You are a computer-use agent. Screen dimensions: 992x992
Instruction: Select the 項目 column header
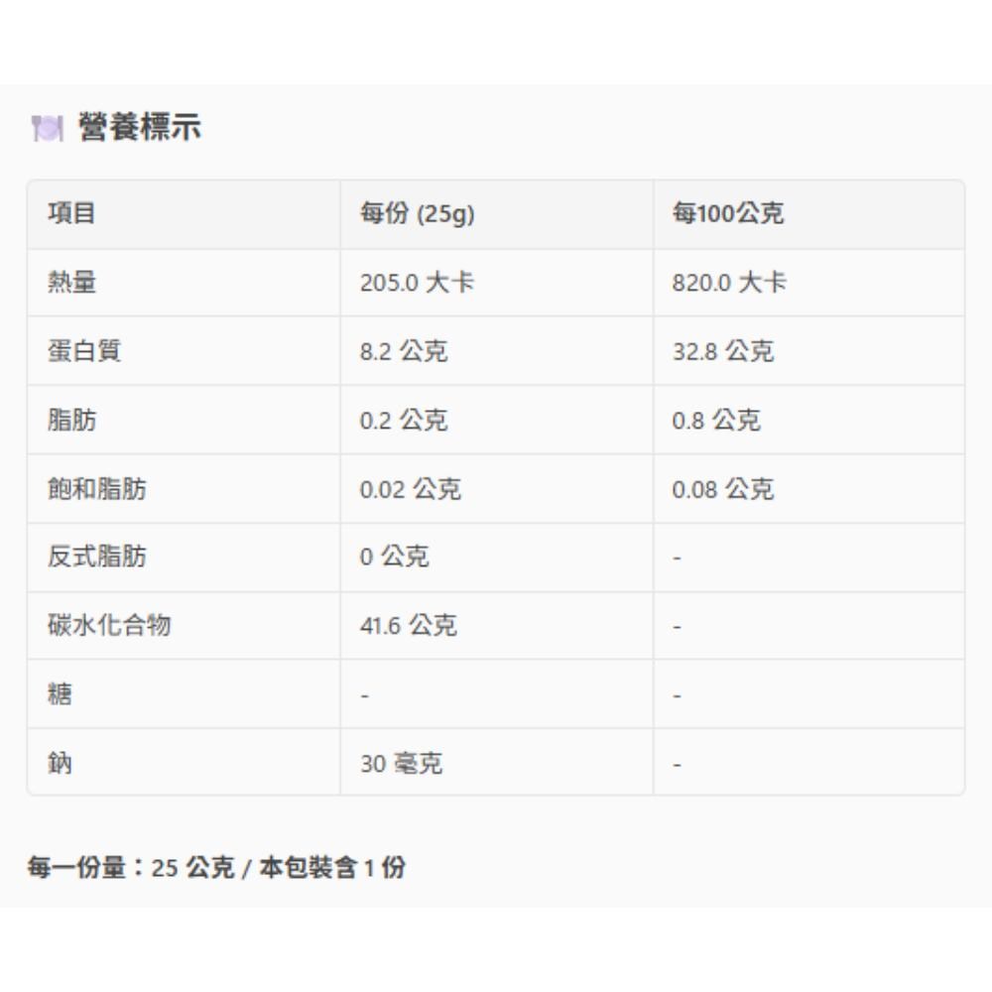71,213
